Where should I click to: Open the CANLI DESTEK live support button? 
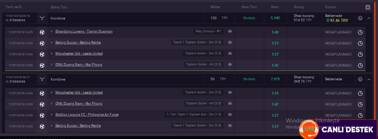coord(338,130)
